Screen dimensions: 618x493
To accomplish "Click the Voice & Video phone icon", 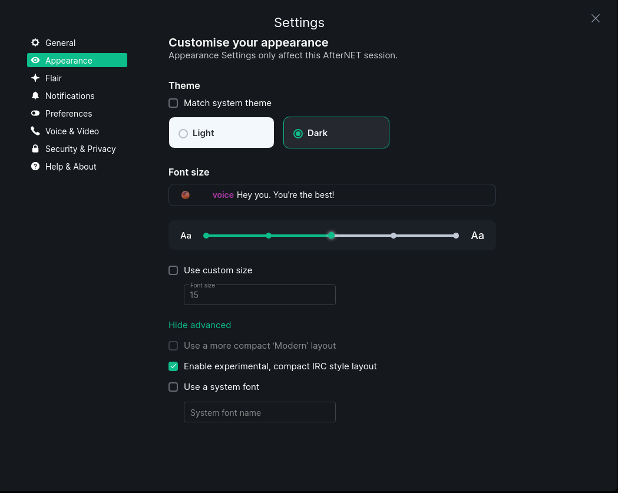I will (35, 131).
